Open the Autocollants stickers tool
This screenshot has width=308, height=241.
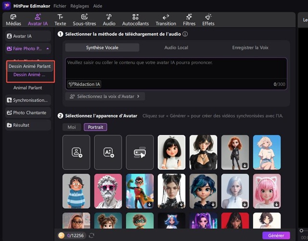coord(135,20)
